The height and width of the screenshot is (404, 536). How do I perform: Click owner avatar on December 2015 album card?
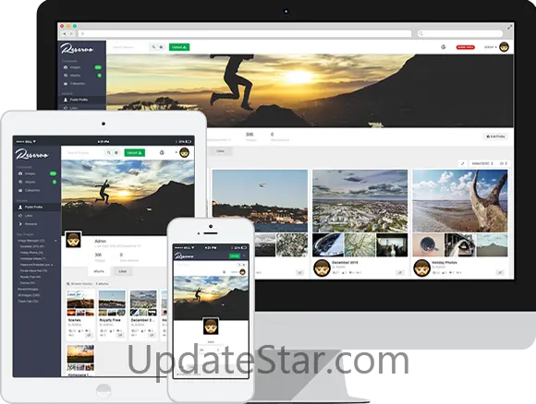322,267
